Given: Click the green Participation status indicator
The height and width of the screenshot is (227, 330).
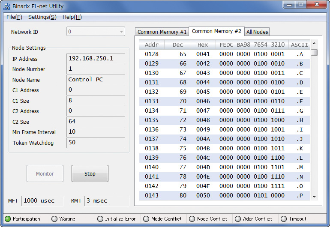Looking at the screenshot, I should pos(8,219).
